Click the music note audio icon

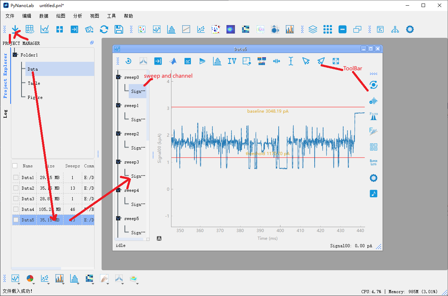pyautogui.click(x=374, y=194)
